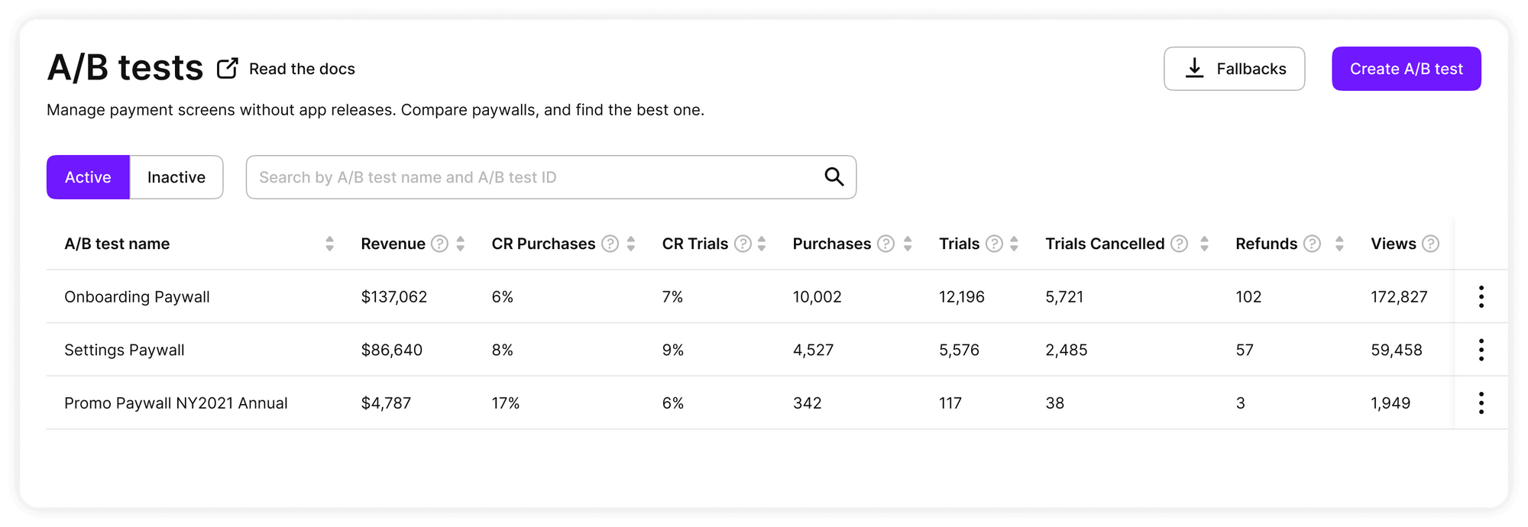Screen dimensions: 1528x527
Task: Open the Promo Paywall NY2021 Annual options menu
Action: pyautogui.click(x=1481, y=403)
